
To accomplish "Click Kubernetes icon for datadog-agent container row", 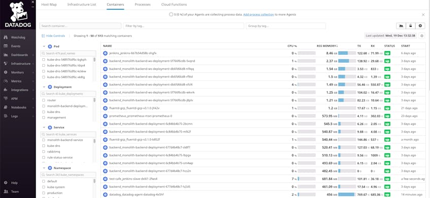I will point(105,195).
